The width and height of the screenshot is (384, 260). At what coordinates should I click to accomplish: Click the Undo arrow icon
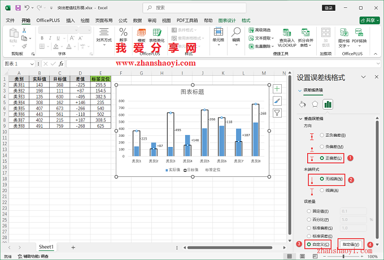point(27,8)
